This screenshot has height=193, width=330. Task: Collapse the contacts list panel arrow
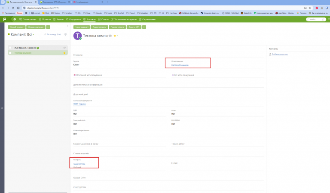pos(67,26)
